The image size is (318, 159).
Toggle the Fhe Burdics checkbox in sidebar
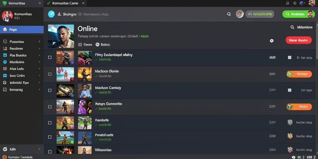pos(5,55)
